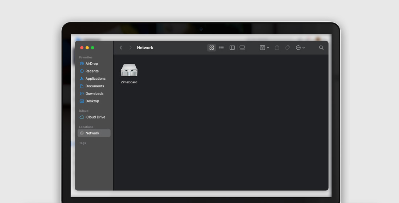Viewport: 399px width, 203px height.
Task: Click the ZimaBoard label text
Action: click(129, 82)
